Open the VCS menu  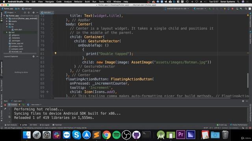pyautogui.click(x=109, y=2)
